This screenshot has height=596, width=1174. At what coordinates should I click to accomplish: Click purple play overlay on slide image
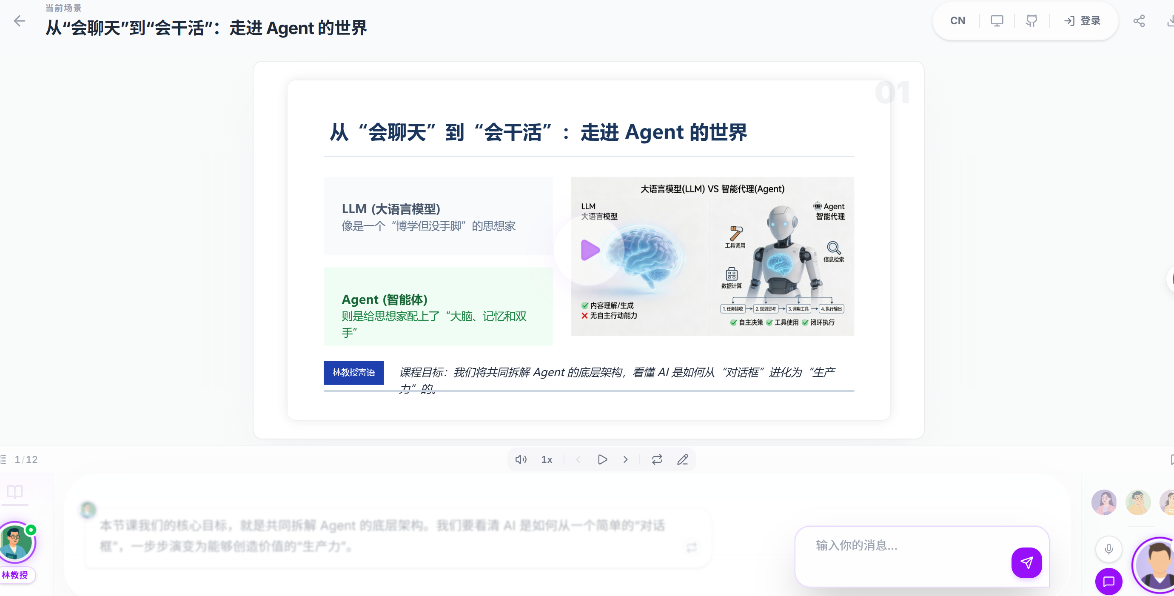[x=590, y=250]
